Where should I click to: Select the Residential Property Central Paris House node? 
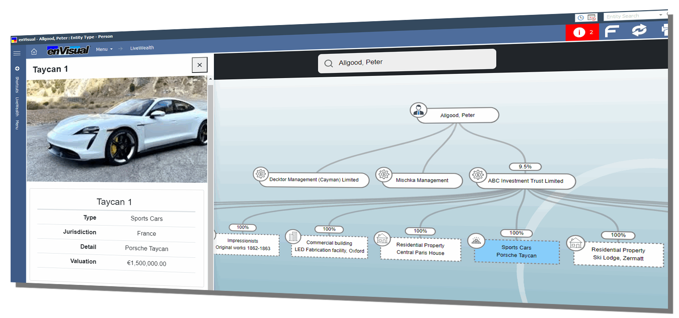[x=421, y=249]
